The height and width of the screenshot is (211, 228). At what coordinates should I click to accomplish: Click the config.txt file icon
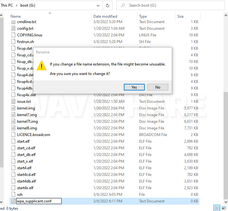(13, 28)
